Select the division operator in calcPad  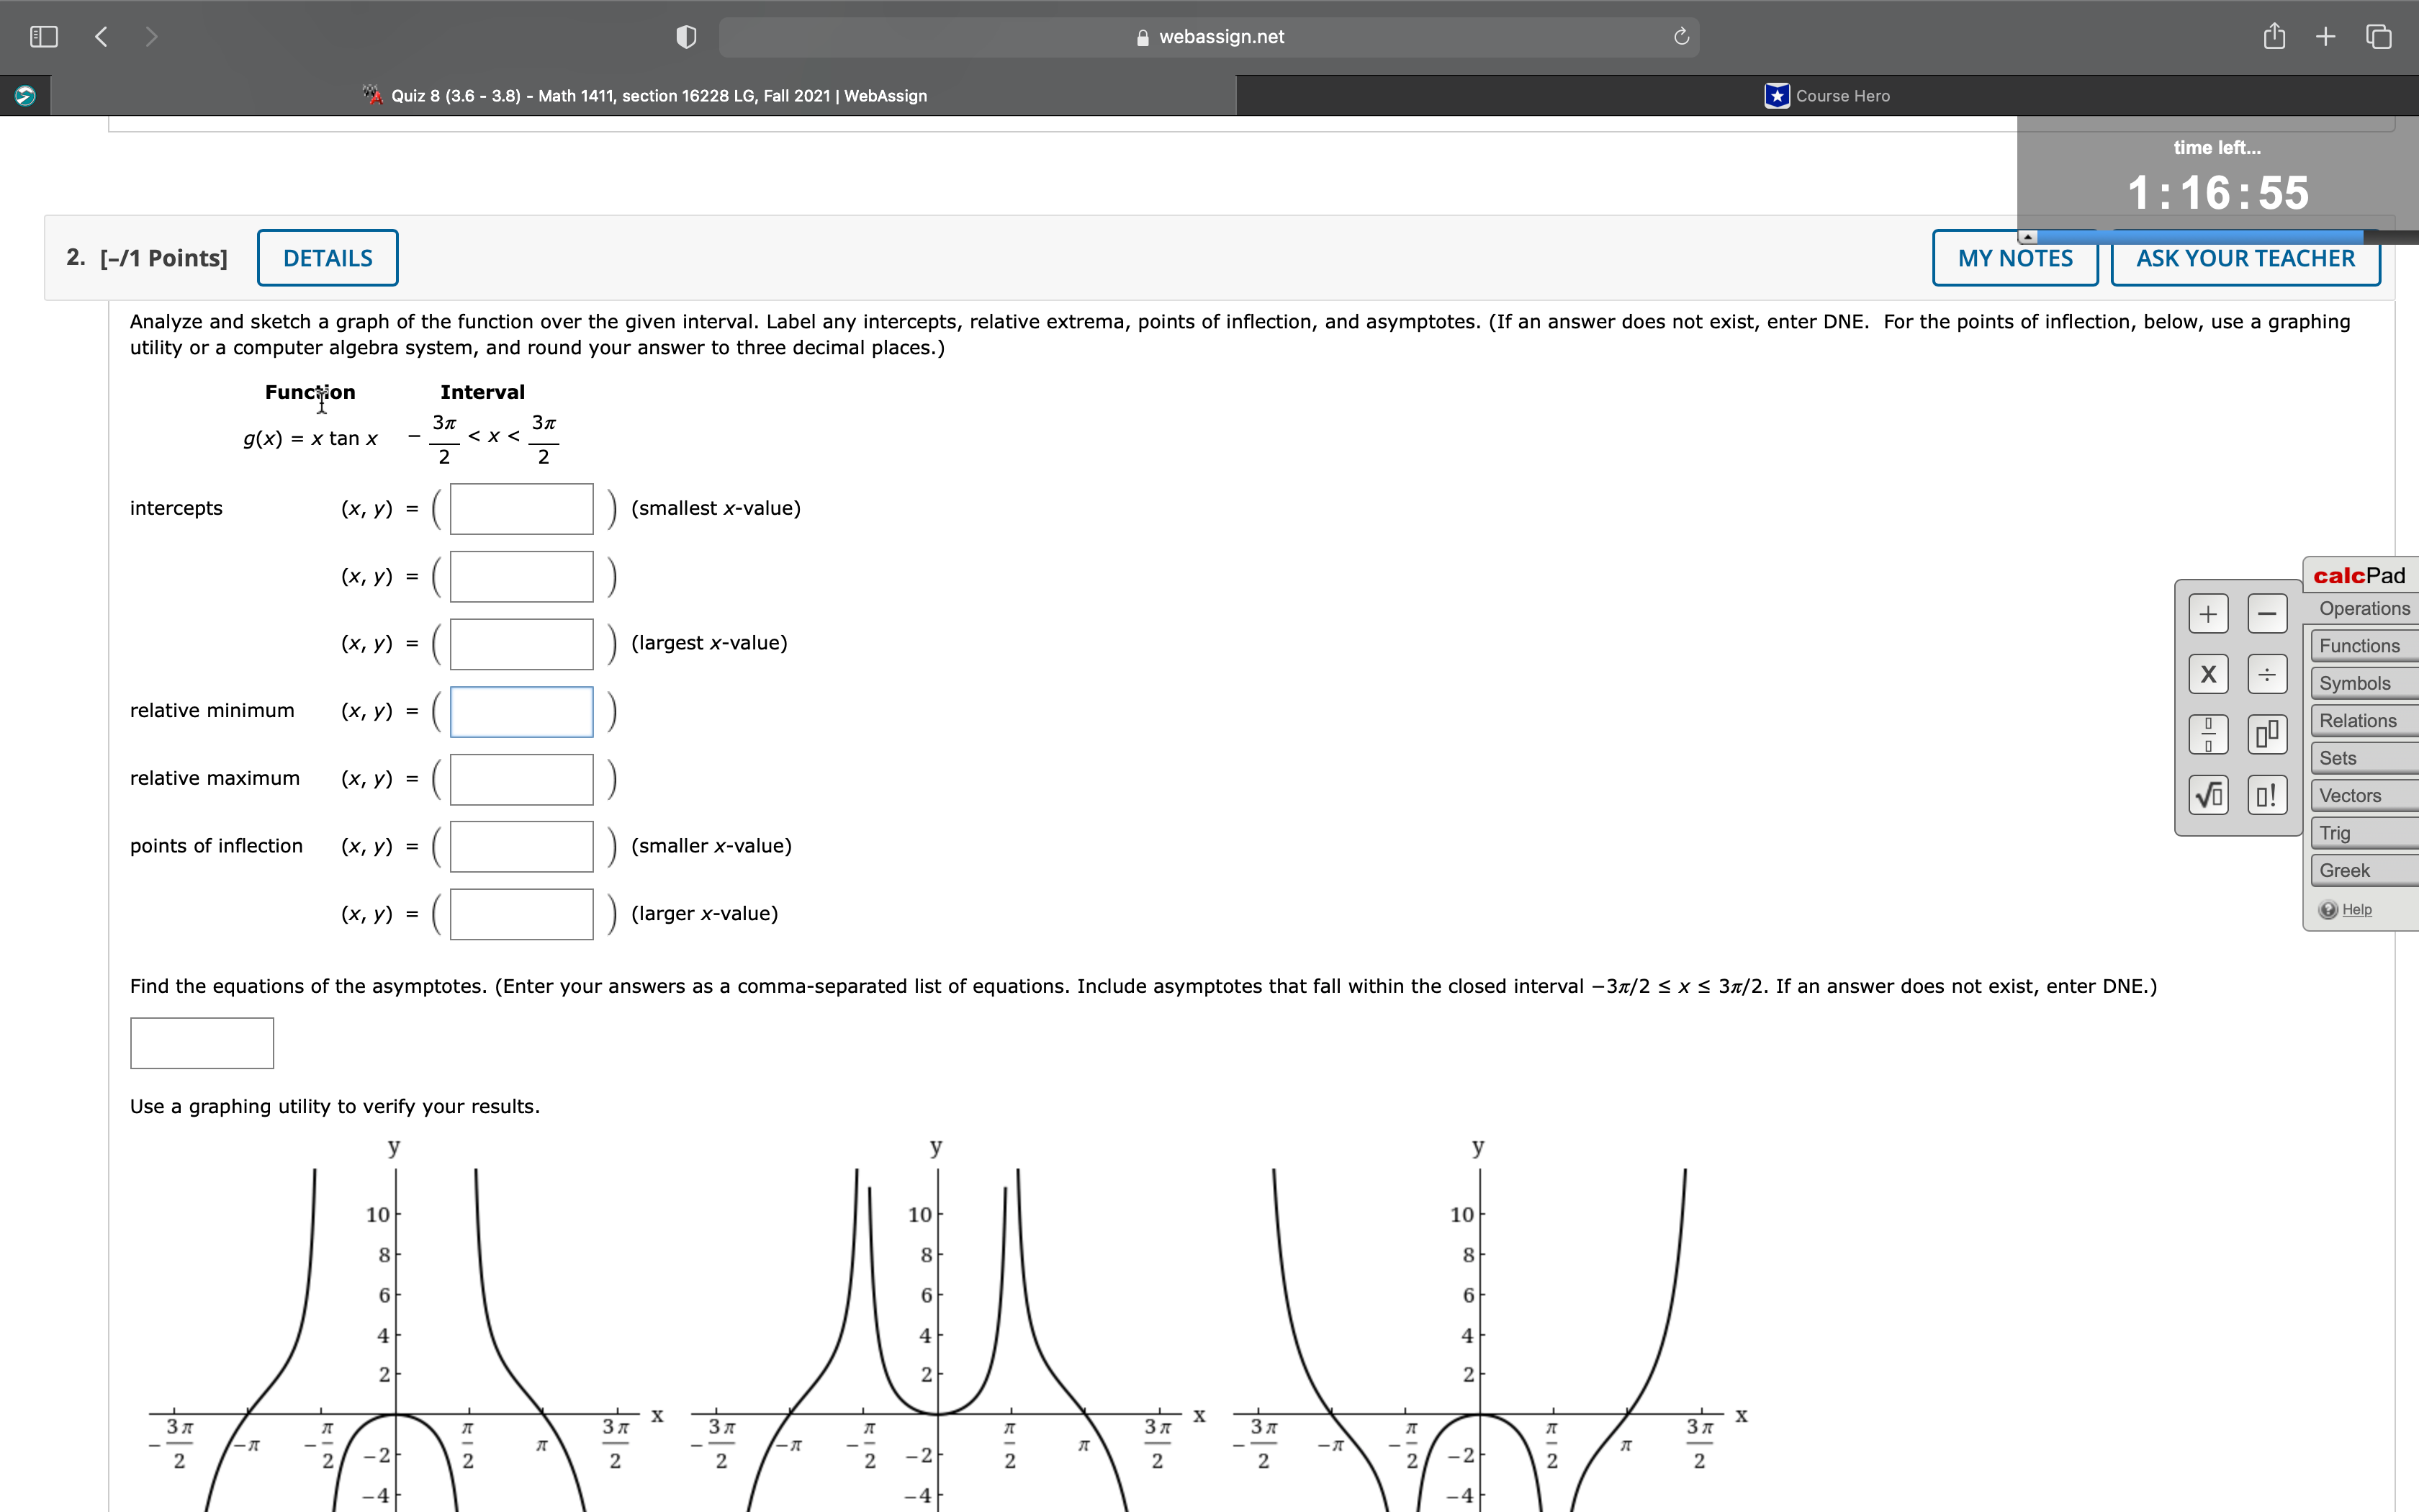click(2266, 674)
